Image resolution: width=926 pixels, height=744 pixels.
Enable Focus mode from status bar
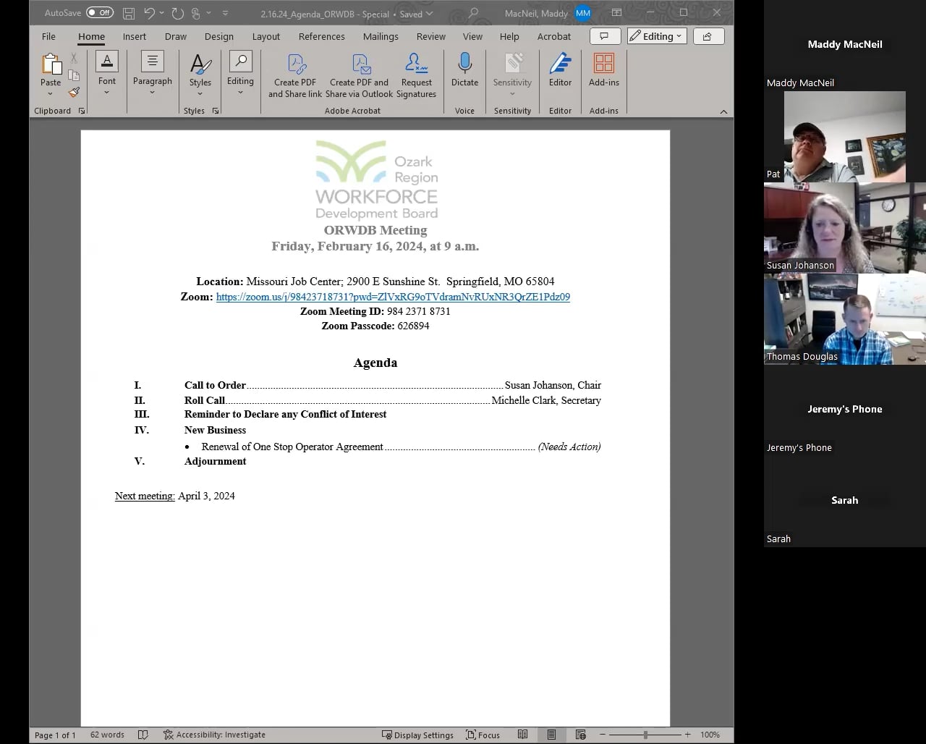click(483, 734)
